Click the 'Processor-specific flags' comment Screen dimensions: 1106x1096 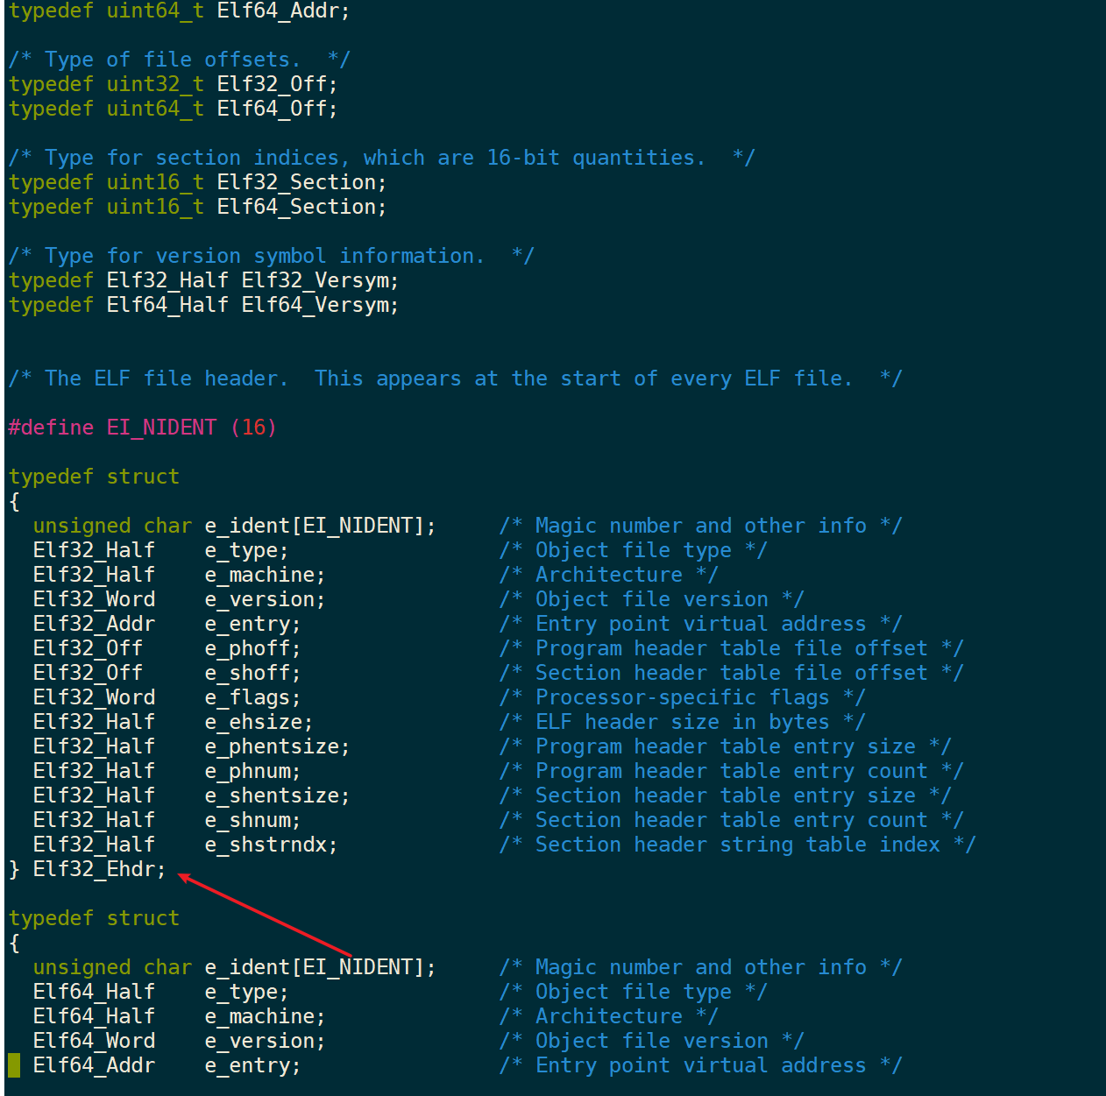point(681,697)
